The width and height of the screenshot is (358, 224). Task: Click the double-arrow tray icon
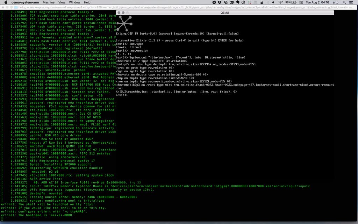coord(232,2)
